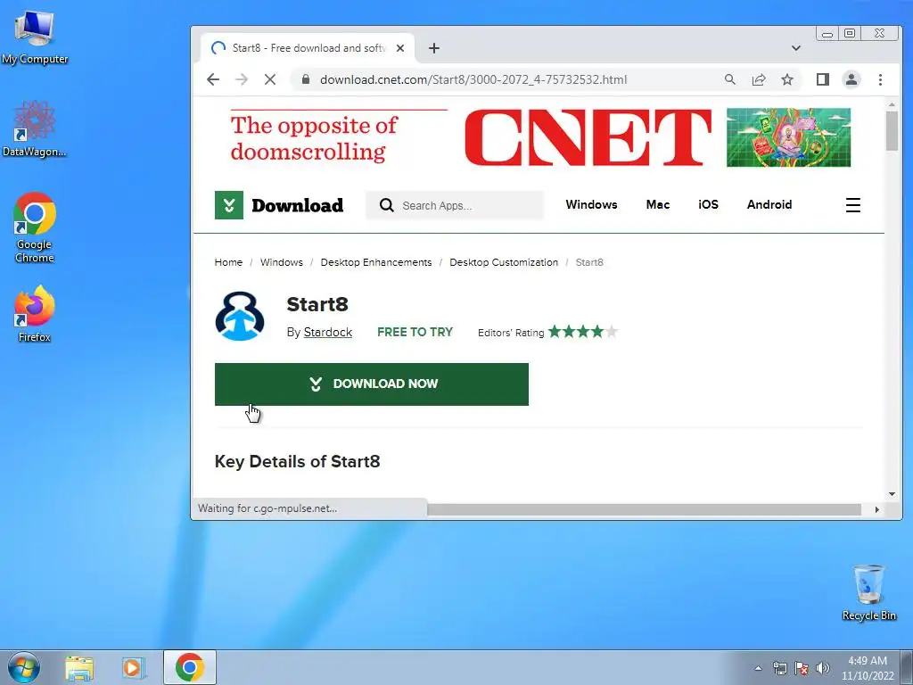Launch Firefox from the desktop shortcut
Viewport: 913px width, 685px height.
click(x=34, y=314)
